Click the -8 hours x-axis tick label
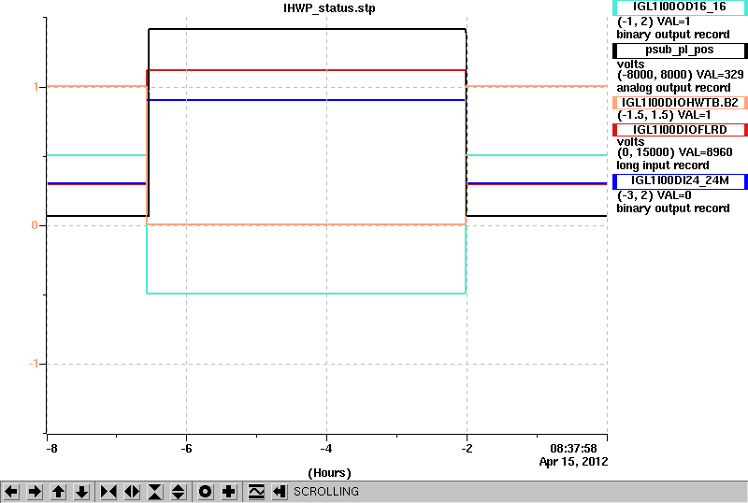Viewport: 748px width, 503px height. pyautogui.click(x=51, y=449)
